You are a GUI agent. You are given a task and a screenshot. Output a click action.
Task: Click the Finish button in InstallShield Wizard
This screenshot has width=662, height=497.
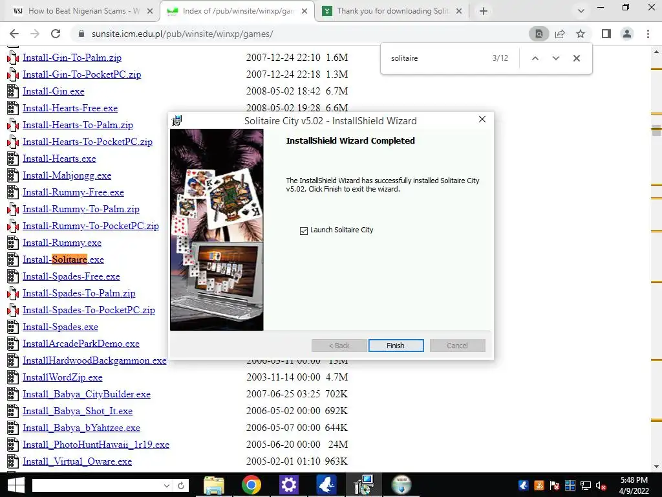tap(396, 346)
